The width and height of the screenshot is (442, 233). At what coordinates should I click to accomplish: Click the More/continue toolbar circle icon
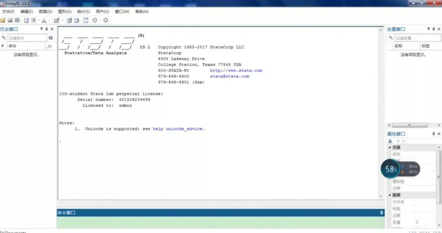pos(95,20)
